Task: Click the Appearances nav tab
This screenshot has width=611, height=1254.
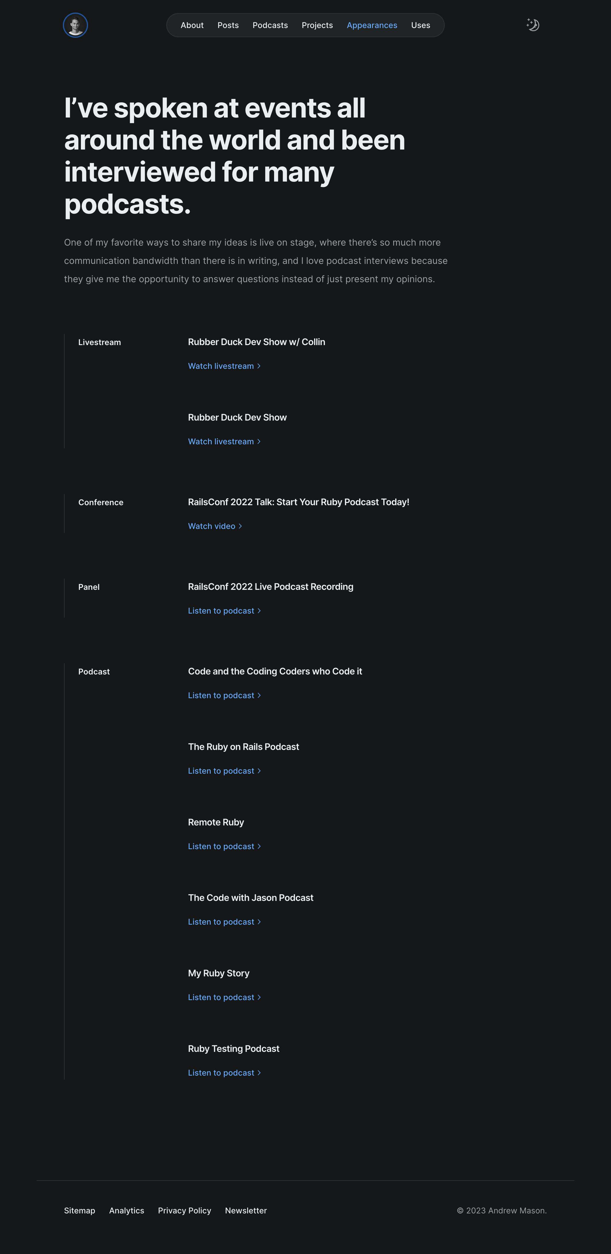Action: coord(372,25)
